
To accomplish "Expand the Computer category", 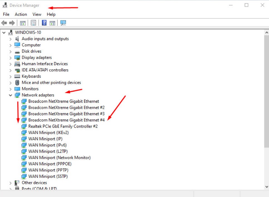I will click(11, 45).
